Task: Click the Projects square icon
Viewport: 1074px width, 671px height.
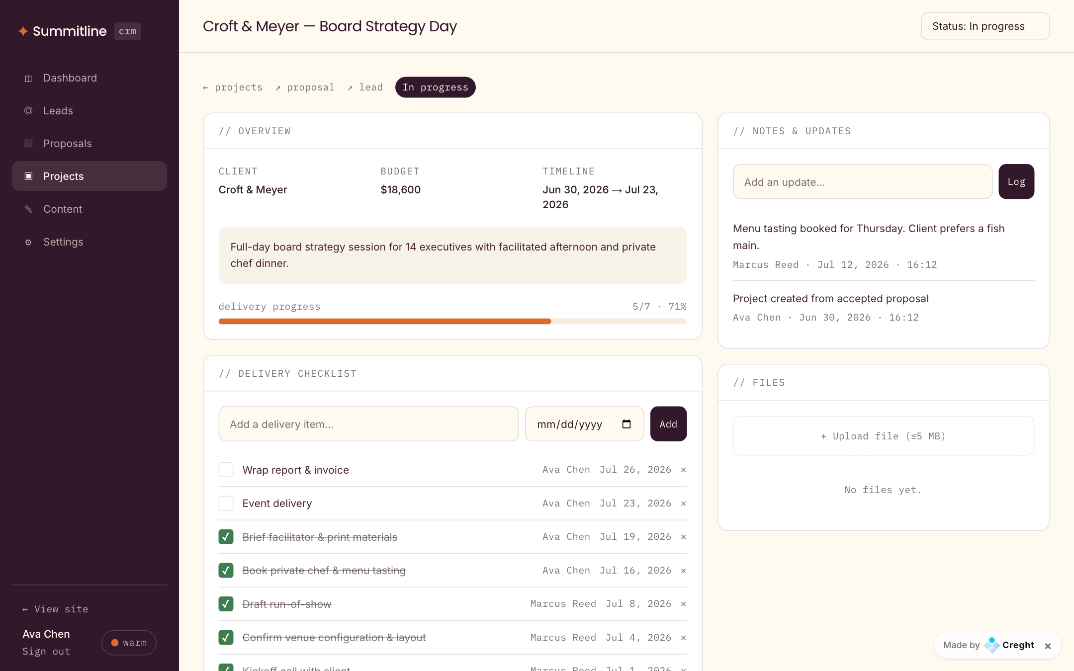Action: point(28,176)
